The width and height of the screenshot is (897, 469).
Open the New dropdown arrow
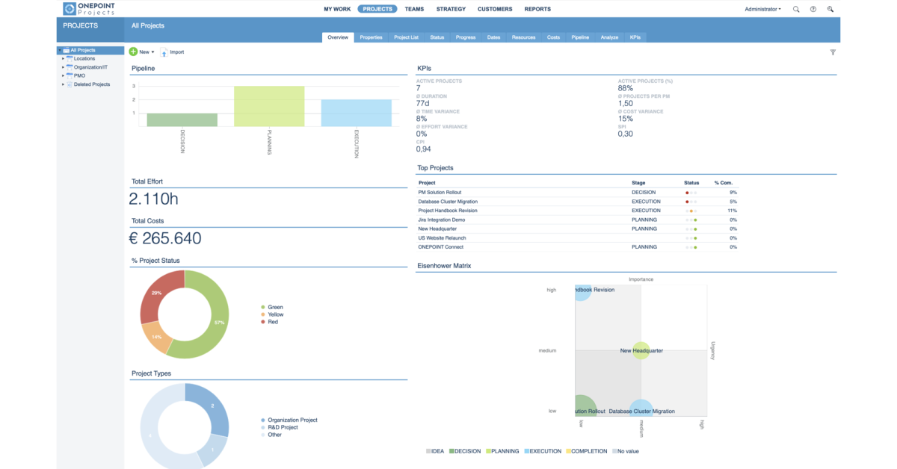tap(152, 52)
